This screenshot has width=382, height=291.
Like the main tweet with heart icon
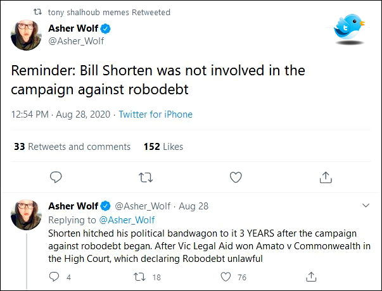[x=236, y=176]
